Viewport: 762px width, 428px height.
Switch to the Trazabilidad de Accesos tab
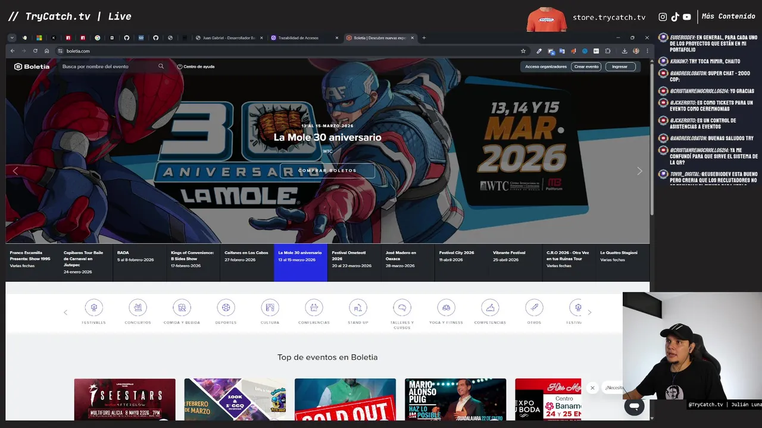[x=303, y=38]
